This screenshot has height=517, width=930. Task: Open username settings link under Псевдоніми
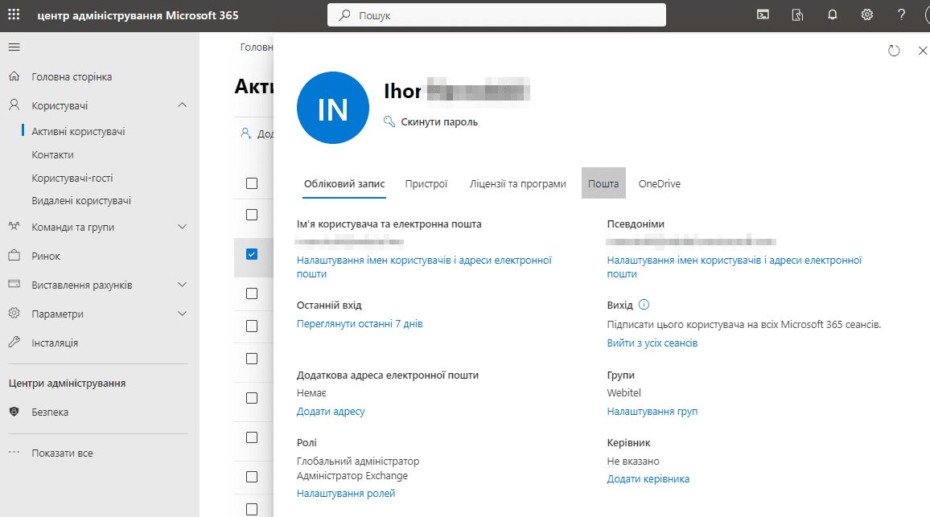735,267
